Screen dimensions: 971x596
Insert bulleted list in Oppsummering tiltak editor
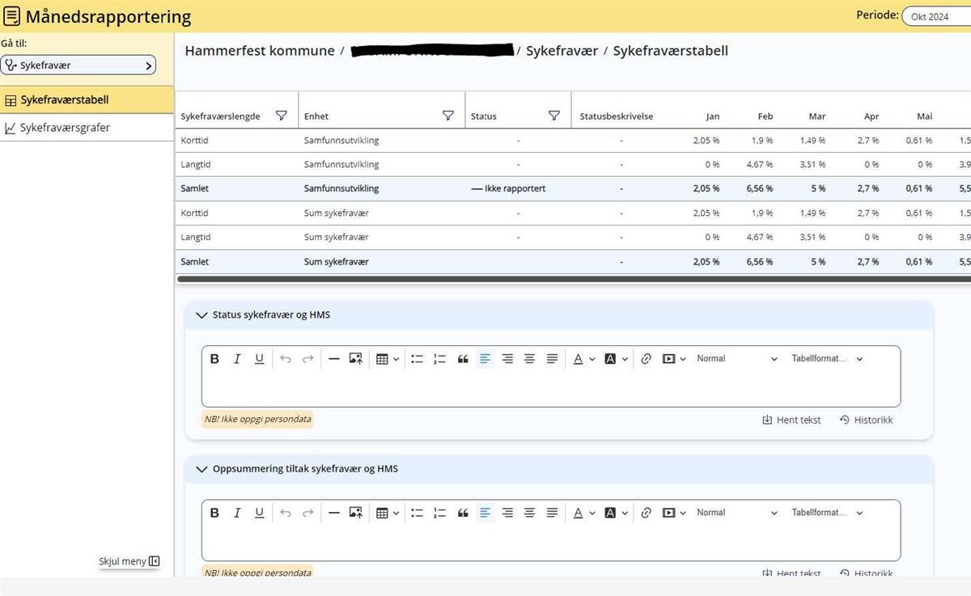(x=417, y=513)
